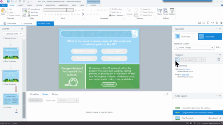The image size is (223, 125).
Task: Switch to the Timeline tab
Action: tap(34, 94)
